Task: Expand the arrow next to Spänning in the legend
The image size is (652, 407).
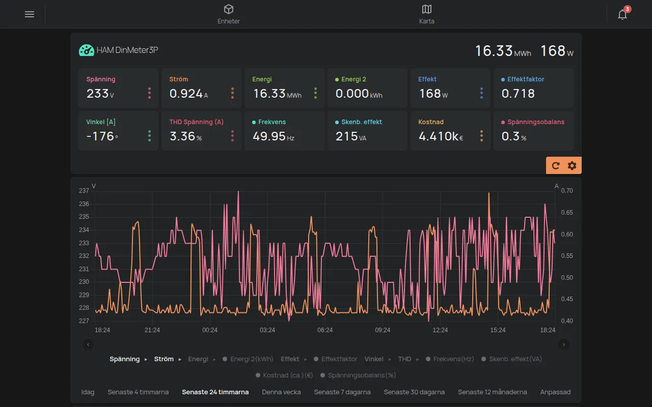Action: (x=146, y=359)
